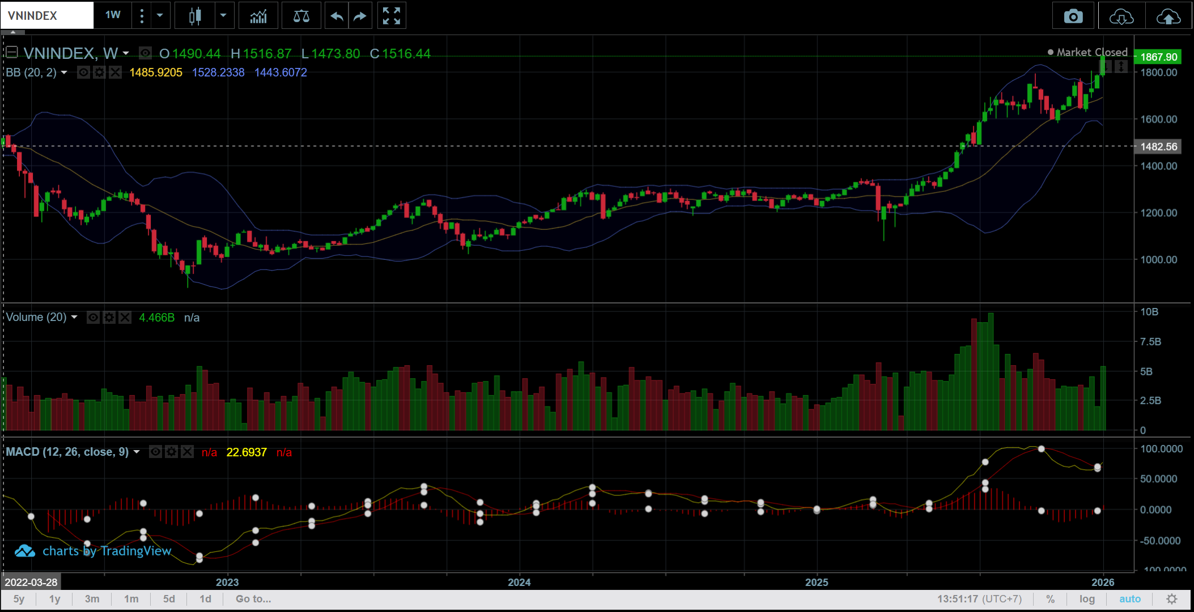Click the cloud download icon
1194x612 pixels.
(x=1121, y=16)
